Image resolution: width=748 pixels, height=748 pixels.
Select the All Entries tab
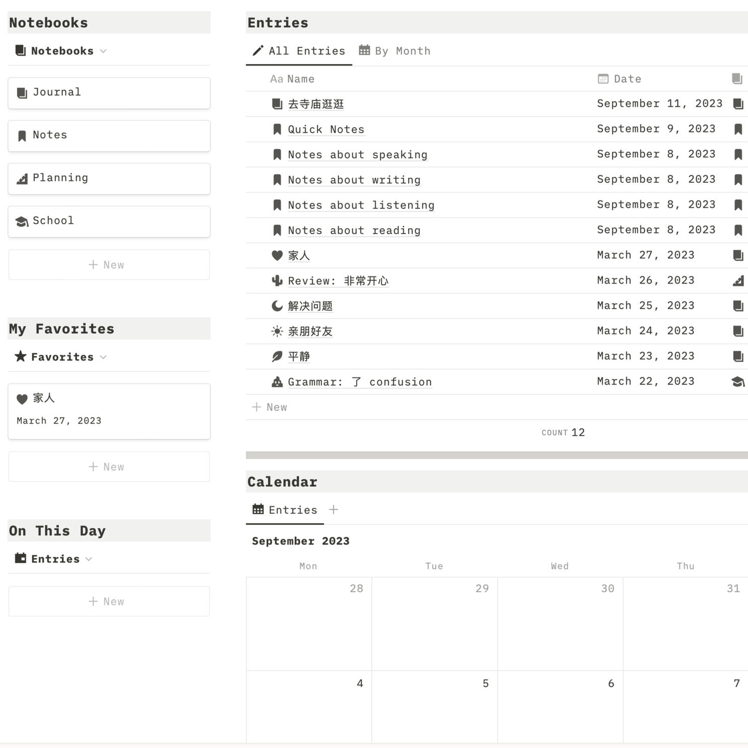pyautogui.click(x=299, y=51)
